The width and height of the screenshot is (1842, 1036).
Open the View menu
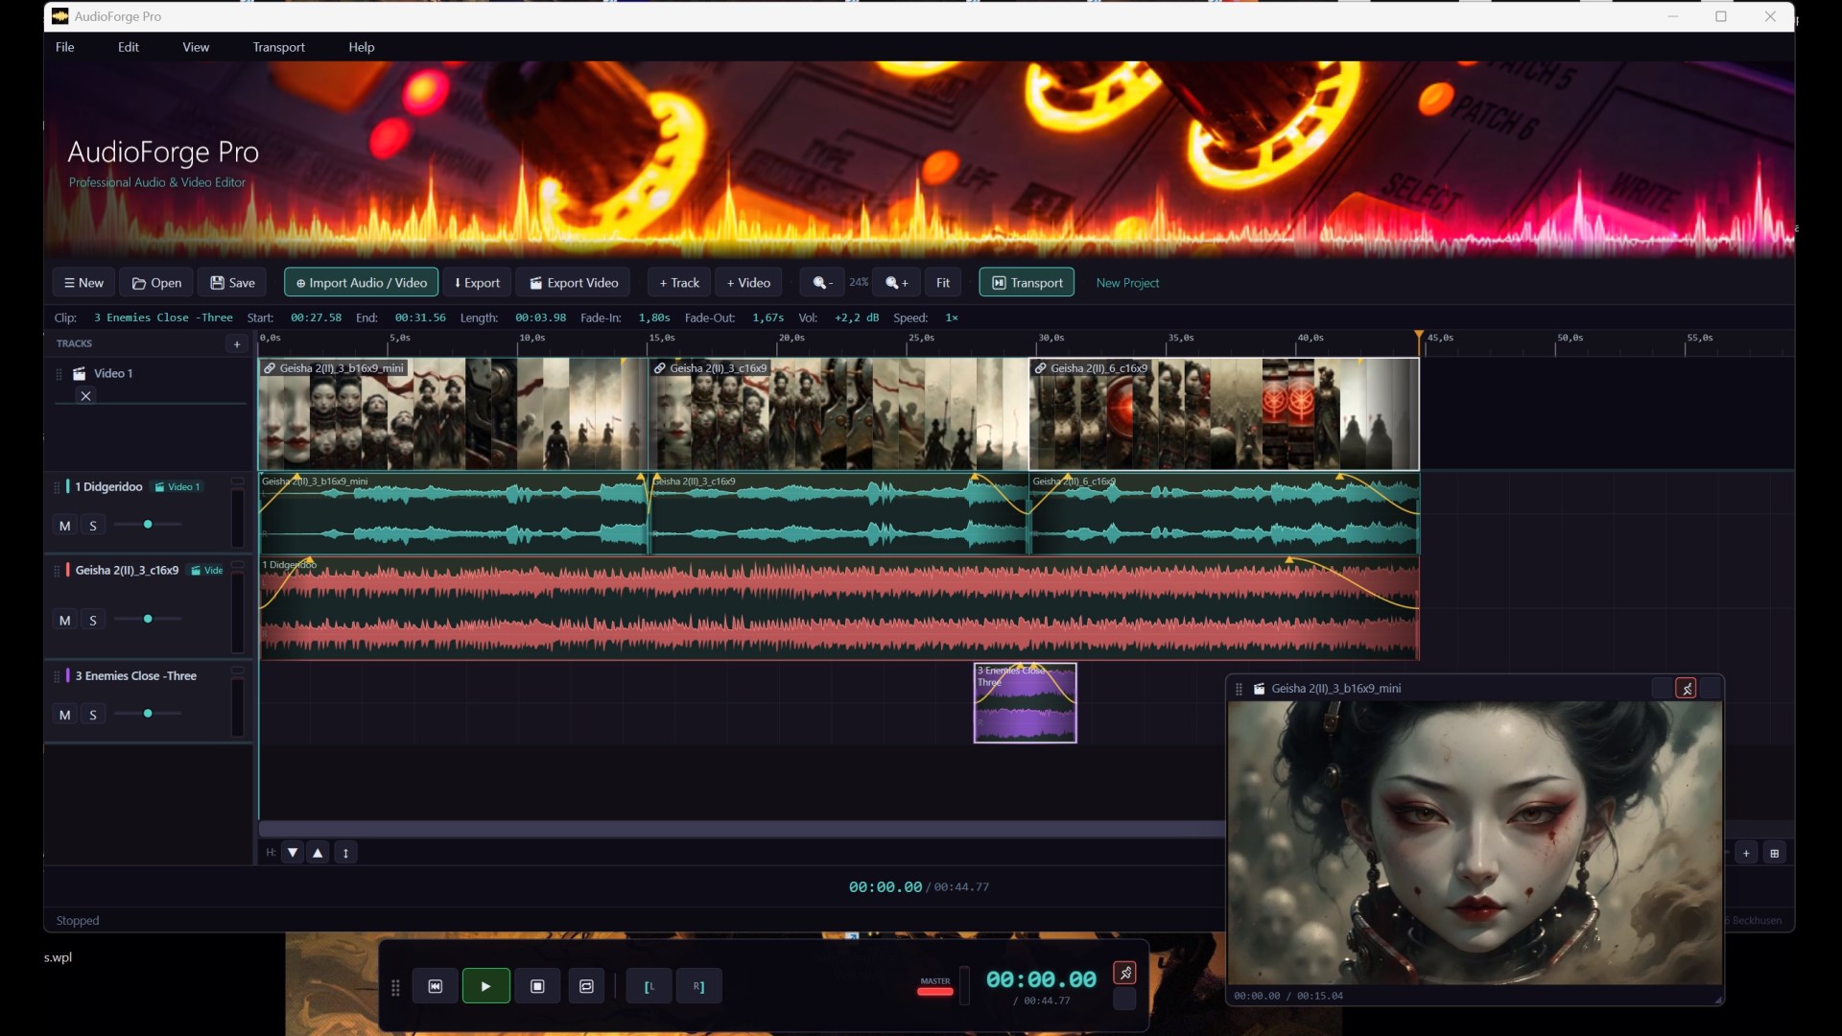(x=196, y=47)
